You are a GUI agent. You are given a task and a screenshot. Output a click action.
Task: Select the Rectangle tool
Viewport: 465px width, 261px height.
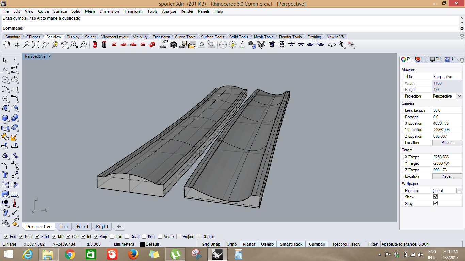[15, 89]
